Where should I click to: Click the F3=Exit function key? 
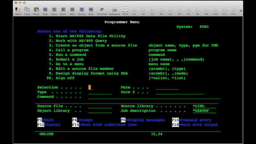(45, 120)
